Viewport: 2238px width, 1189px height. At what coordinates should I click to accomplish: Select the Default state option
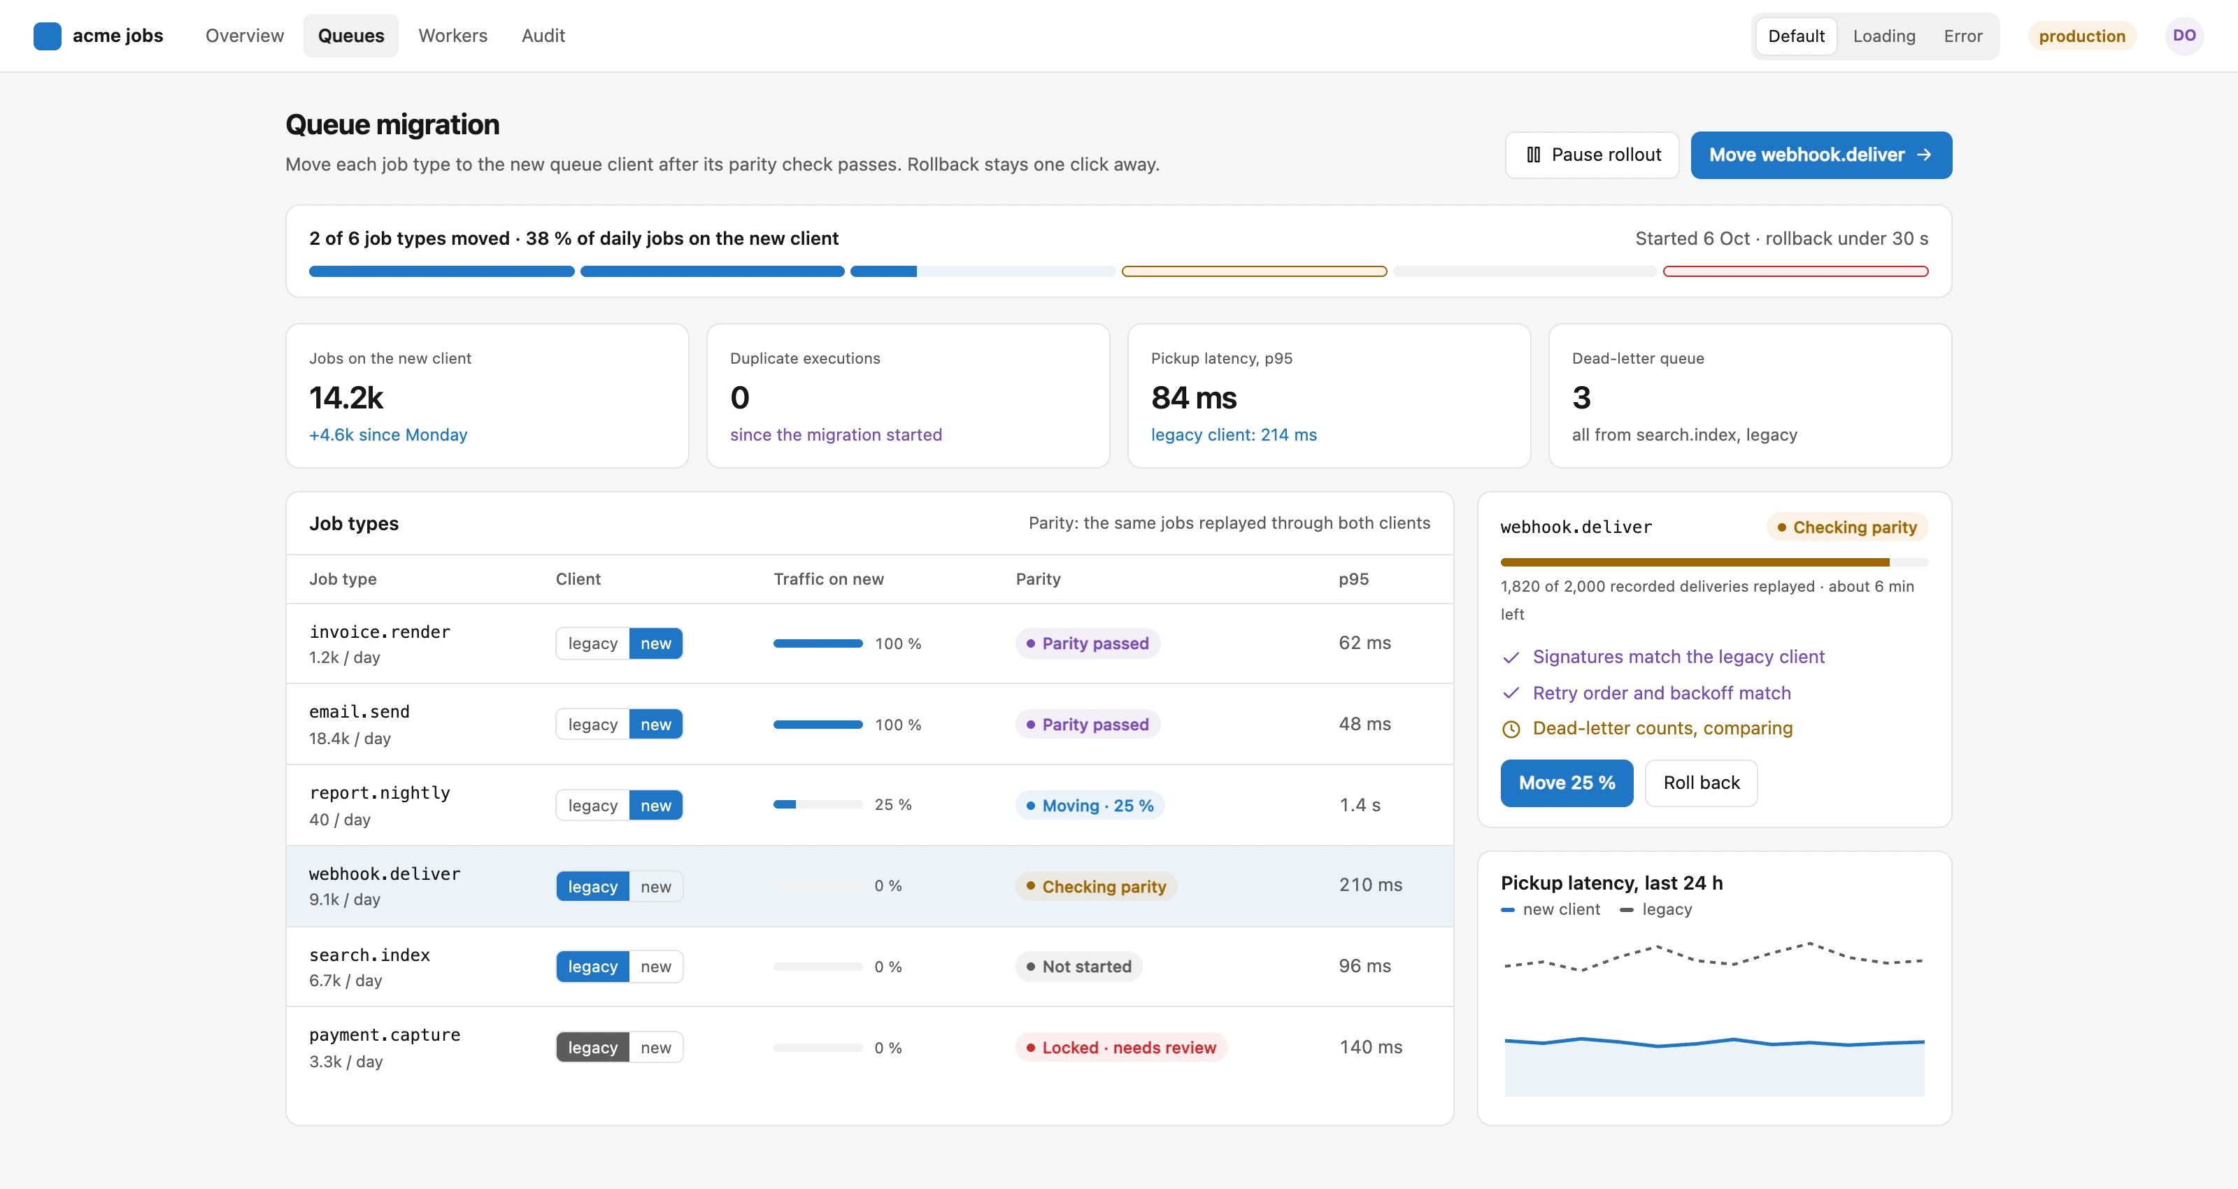(1796, 36)
